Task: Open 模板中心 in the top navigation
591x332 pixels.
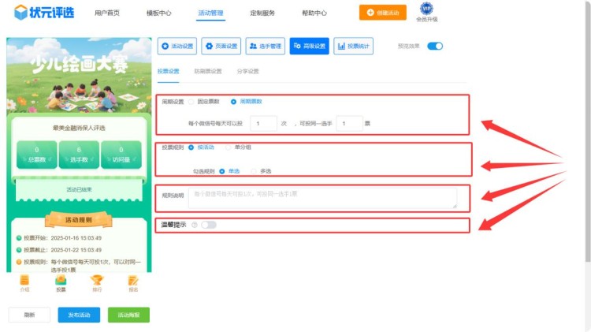Action: click(x=159, y=13)
